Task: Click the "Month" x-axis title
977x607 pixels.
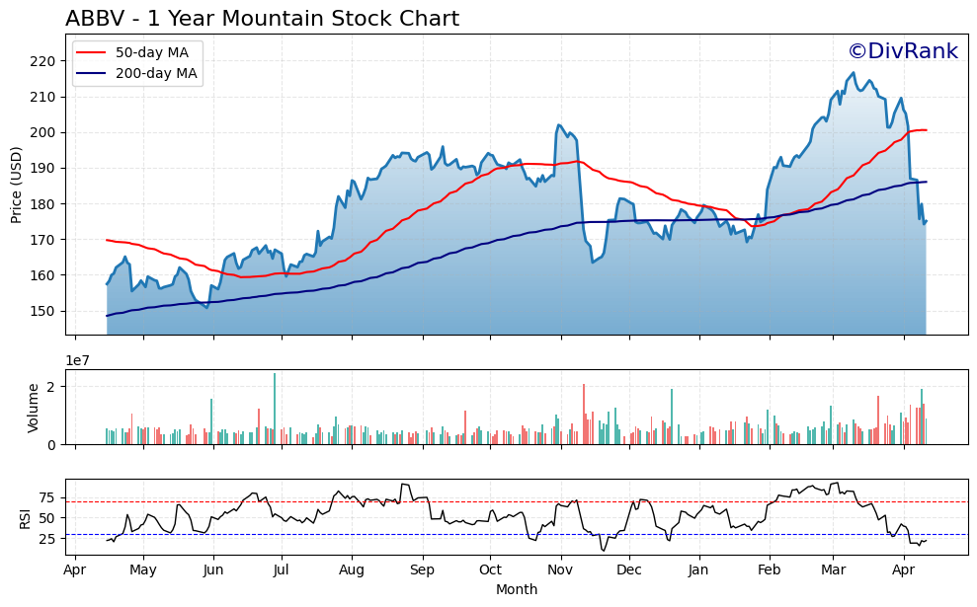Action: tap(517, 589)
